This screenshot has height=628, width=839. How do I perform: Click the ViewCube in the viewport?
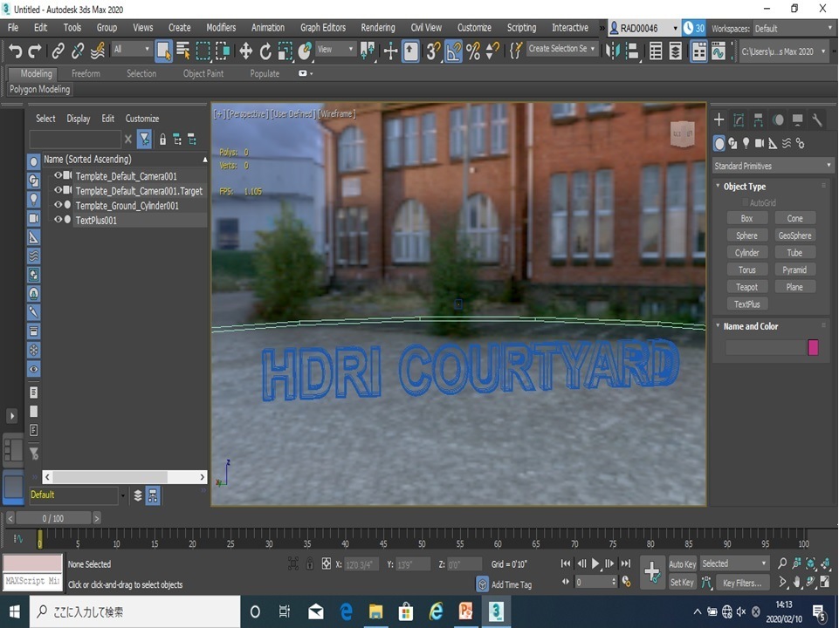coord(682,133)
